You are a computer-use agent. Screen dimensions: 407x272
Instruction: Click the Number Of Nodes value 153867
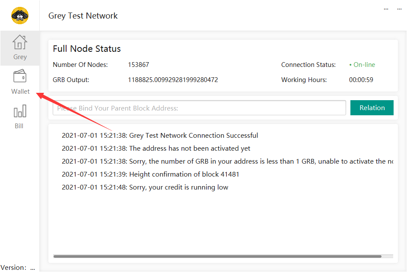pos(138,65)
